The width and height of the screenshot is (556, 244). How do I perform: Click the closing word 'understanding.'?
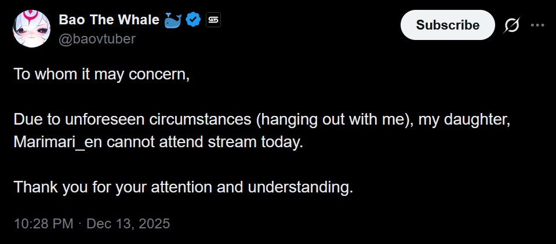pyautogui.click(x=301, y=187)
